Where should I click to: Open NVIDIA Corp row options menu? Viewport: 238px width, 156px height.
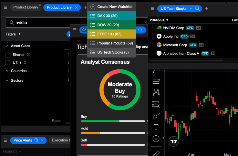click(153, 28)
